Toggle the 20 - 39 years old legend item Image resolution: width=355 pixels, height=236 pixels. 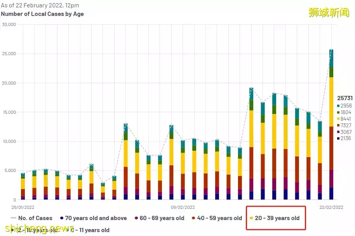click(277, 218)
